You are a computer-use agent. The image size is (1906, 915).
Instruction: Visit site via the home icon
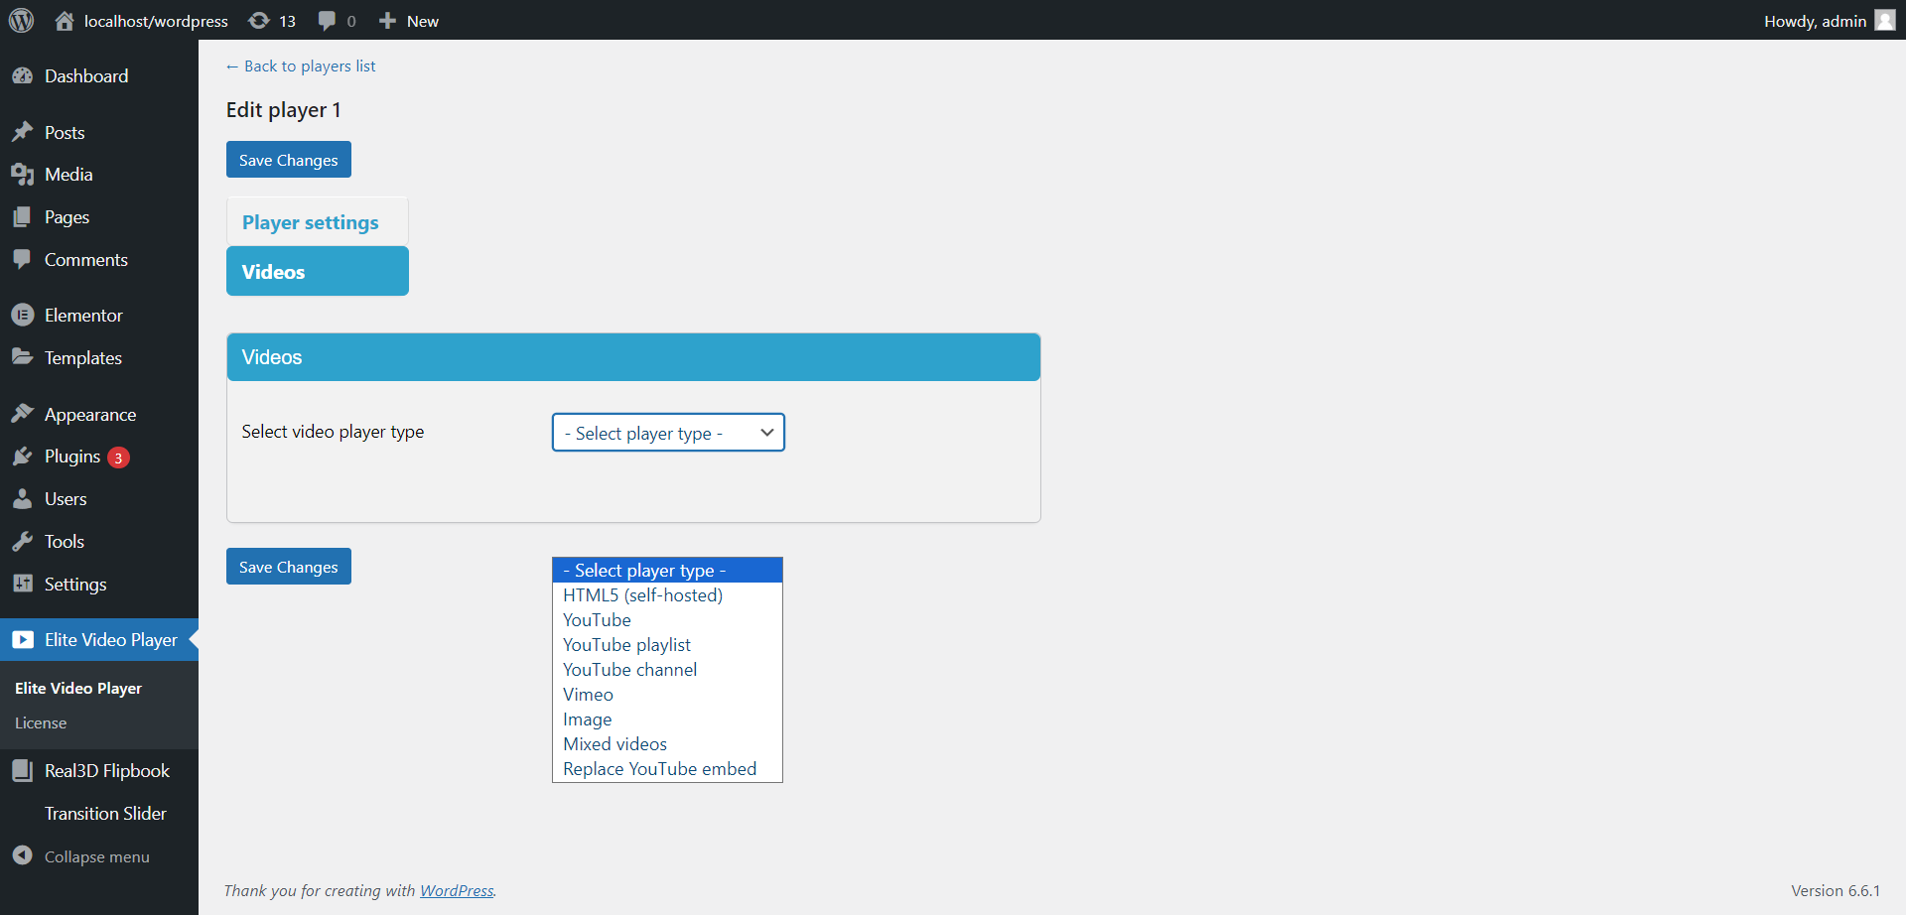tap(65, 21)
